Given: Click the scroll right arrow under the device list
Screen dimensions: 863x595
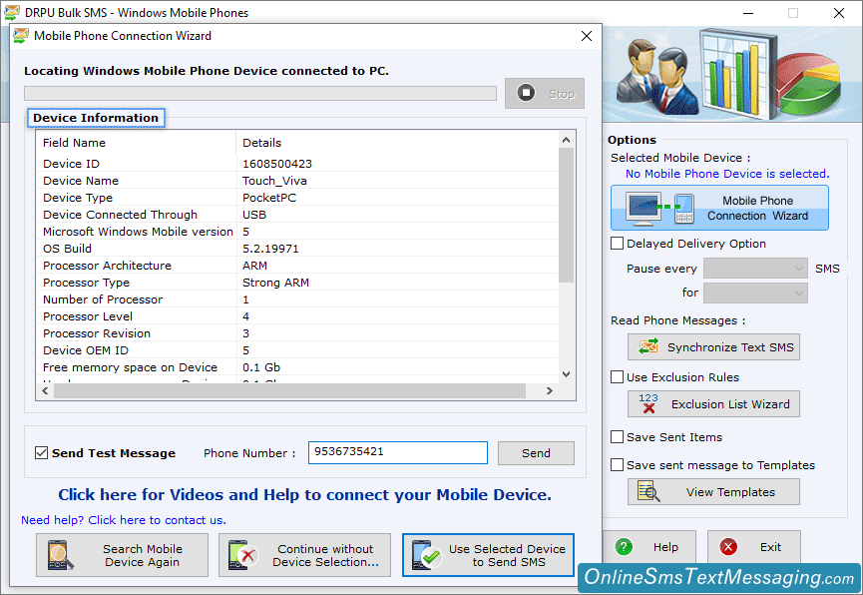Looking at the screenshot, I should [x=550, y=390].
